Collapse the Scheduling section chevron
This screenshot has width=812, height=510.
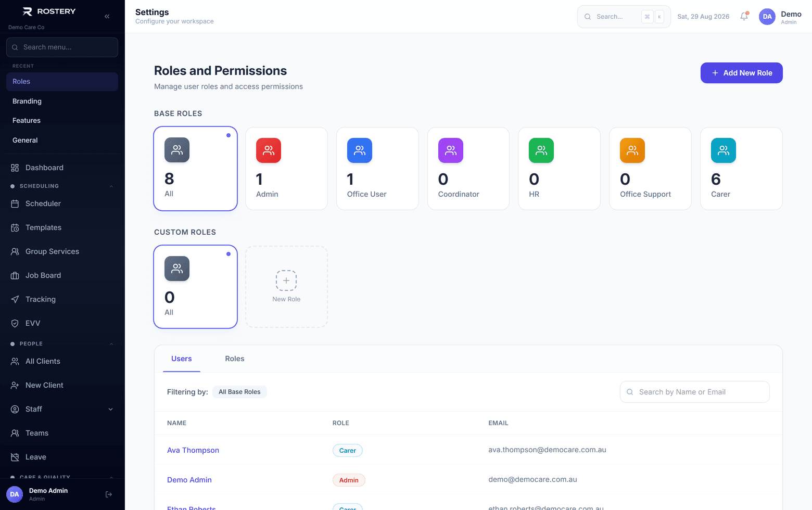click(x=111, y=186)
